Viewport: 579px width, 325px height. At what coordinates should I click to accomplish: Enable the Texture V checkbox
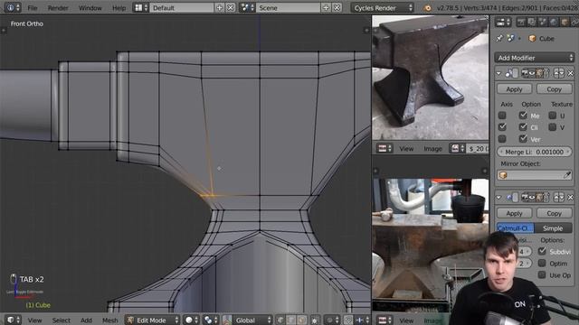coord(553,126)
